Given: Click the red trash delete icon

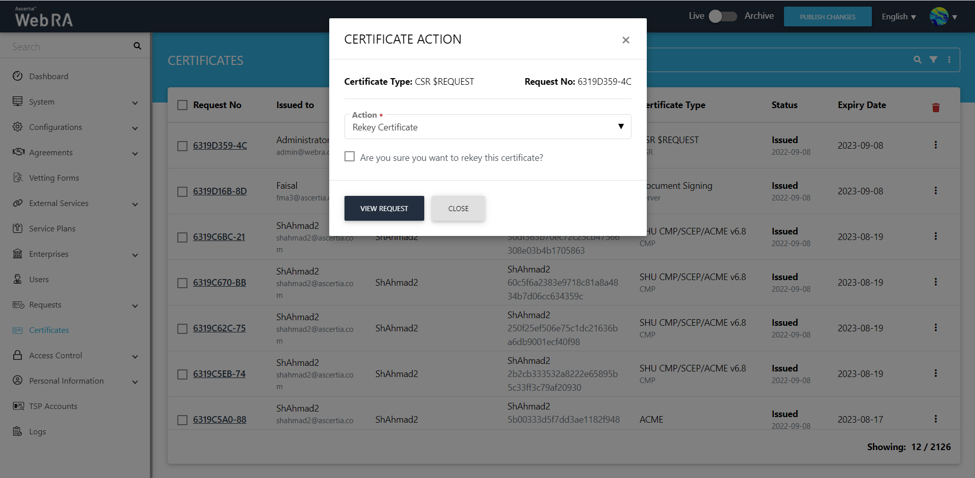Looking at the screenshot, I should pyautogui.click(x=935, y=108).
